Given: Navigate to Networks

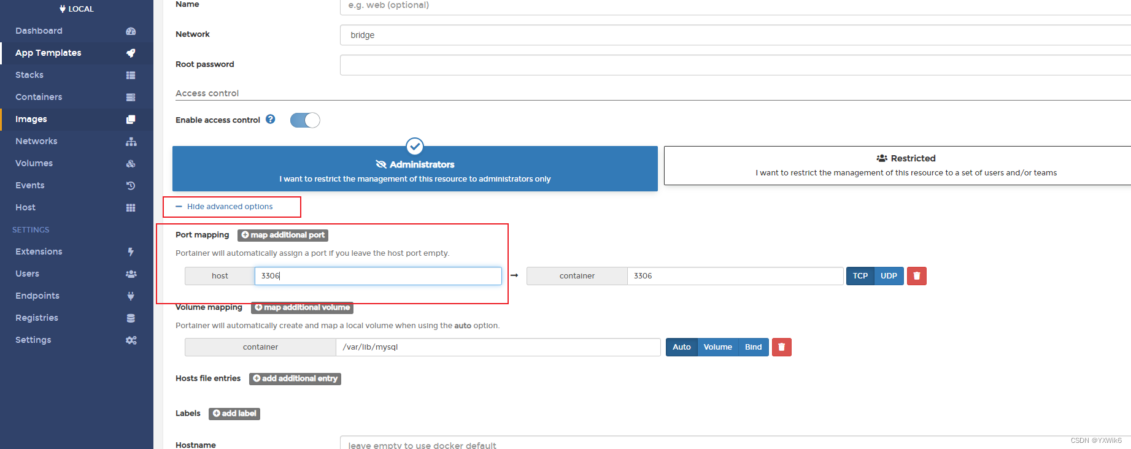Looking at the screenshot, I should tap(77, 141).
